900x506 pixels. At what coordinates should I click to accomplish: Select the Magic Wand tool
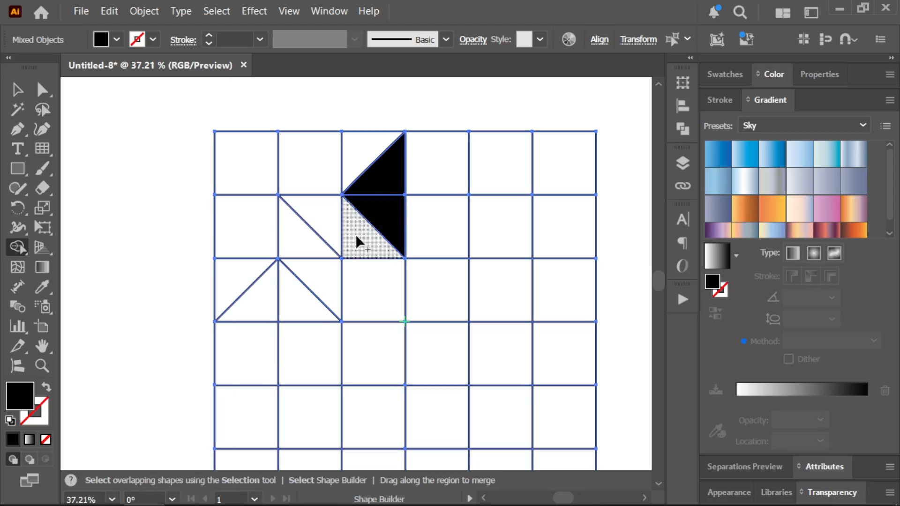[x=17, y=110]
